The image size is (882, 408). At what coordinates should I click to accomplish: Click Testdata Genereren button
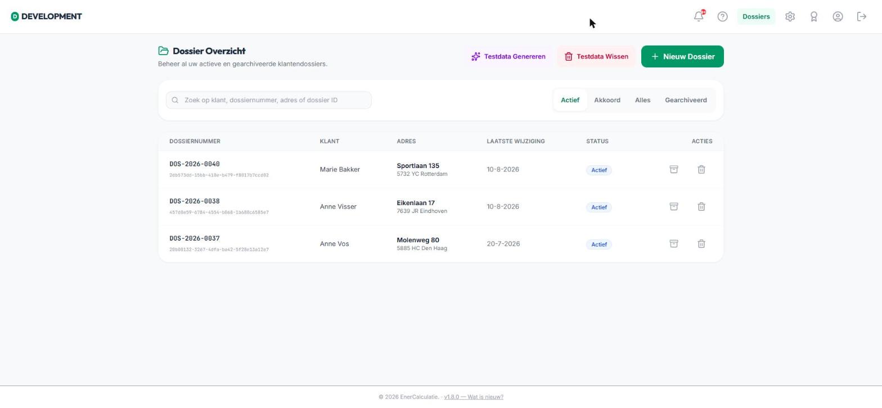508,57
